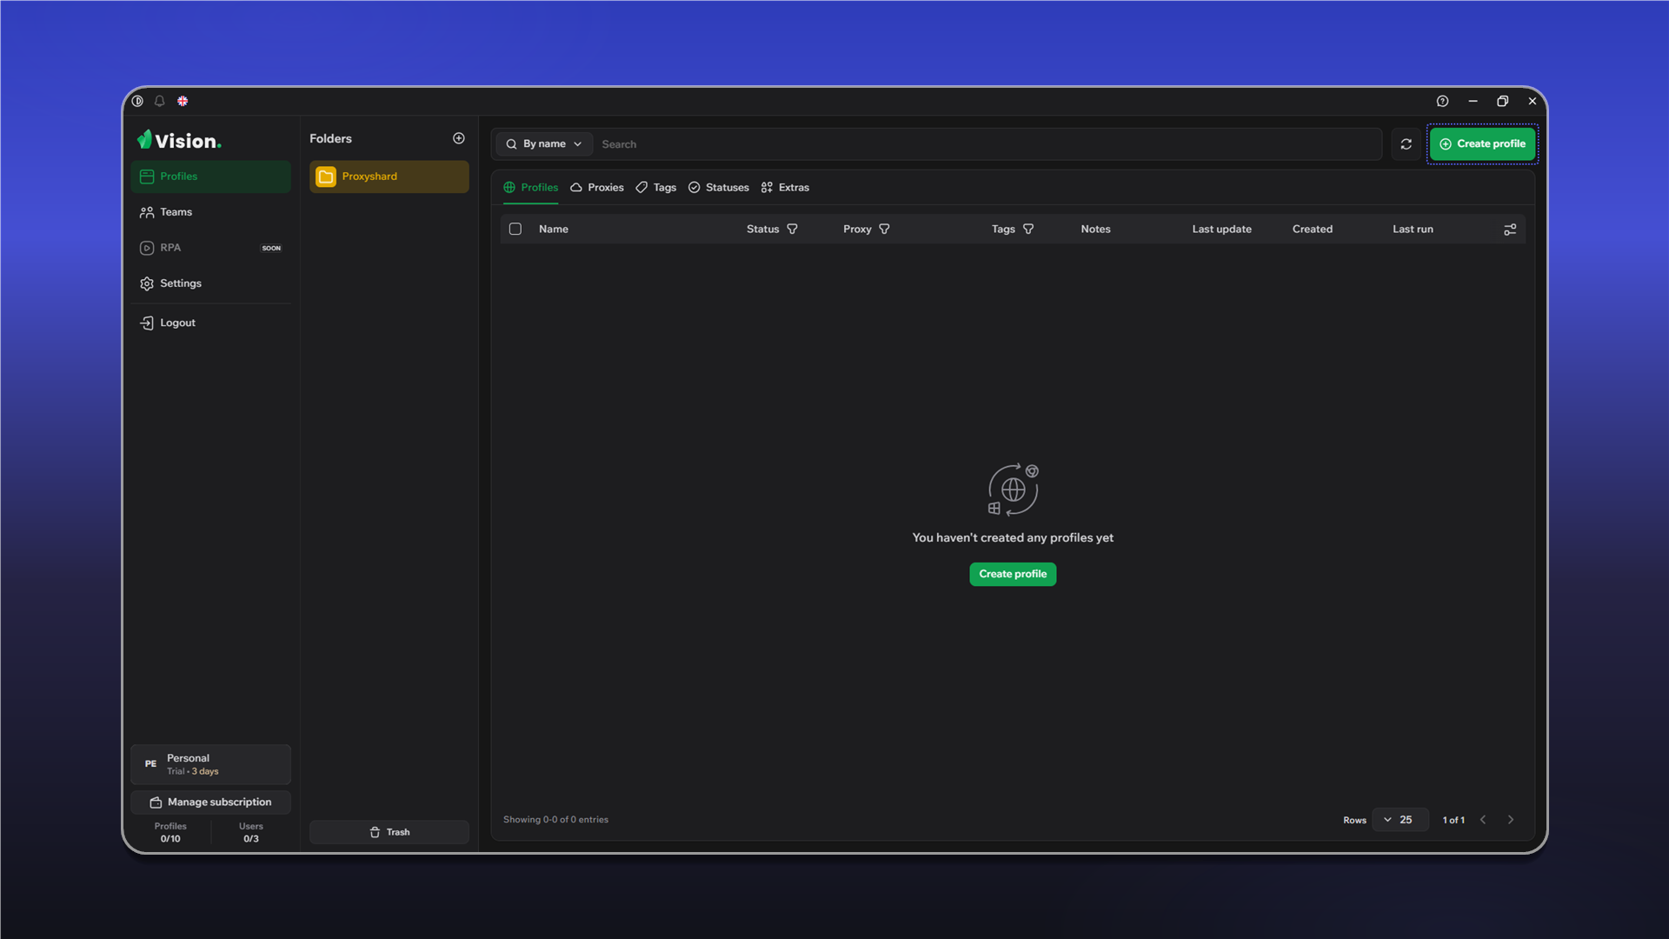Open the Trash folder
This screenshot has height=939, width=1669.
[x=389, y=832]
